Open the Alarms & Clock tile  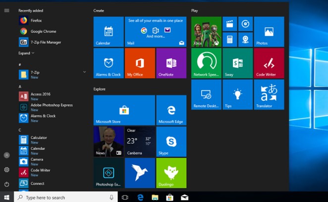click(109, 63)
